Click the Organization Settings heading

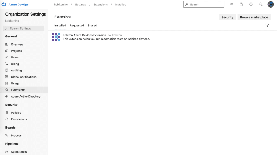point(26,14)
